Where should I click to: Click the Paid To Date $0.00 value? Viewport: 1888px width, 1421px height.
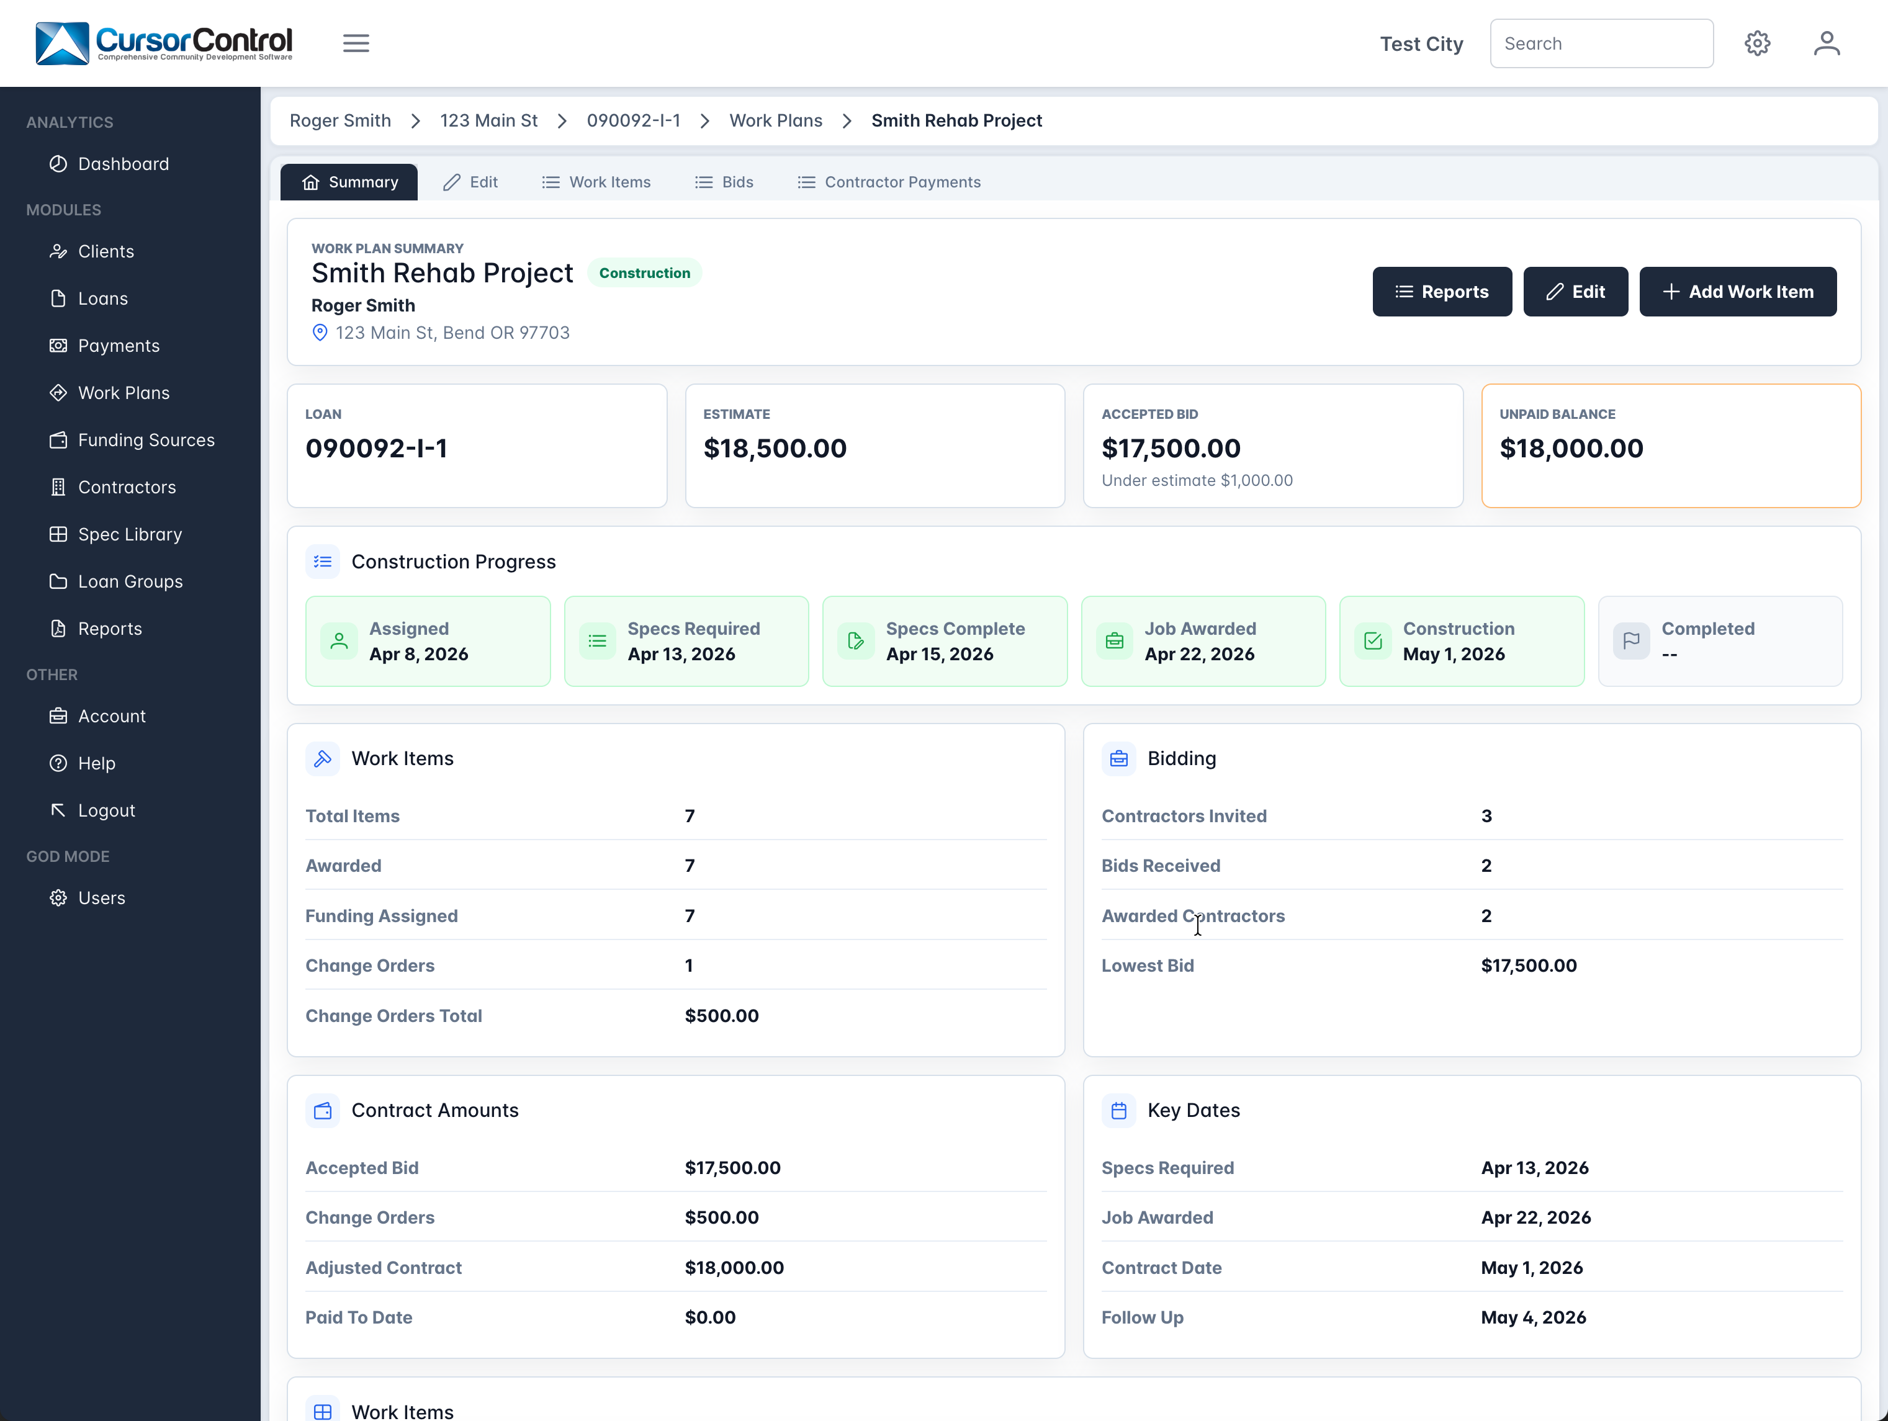tap(710, 1317)
